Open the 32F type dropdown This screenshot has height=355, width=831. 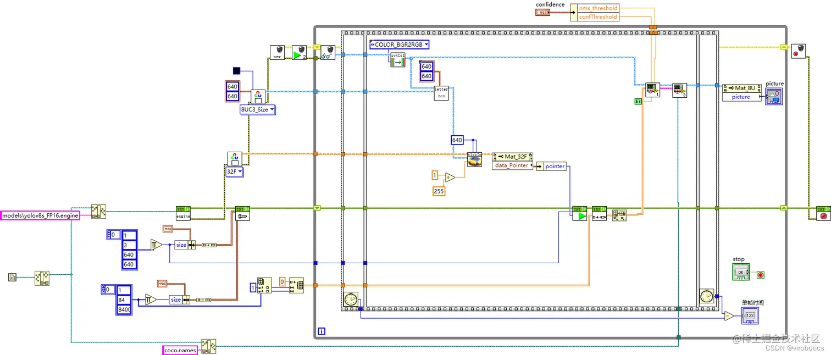(235, 171)
